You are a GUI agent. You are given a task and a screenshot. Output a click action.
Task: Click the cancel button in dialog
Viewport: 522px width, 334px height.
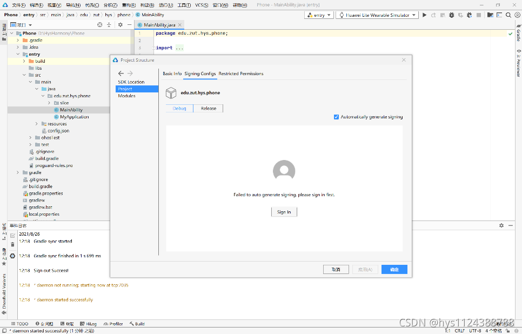click(x=336, y=269)
